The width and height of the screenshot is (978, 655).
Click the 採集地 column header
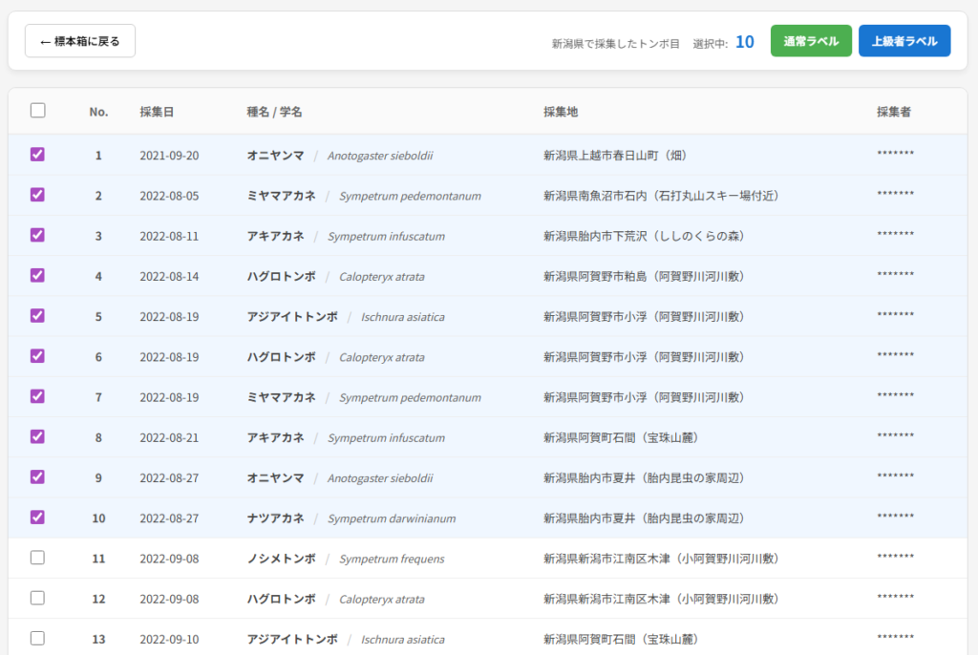tap(561, 112)
